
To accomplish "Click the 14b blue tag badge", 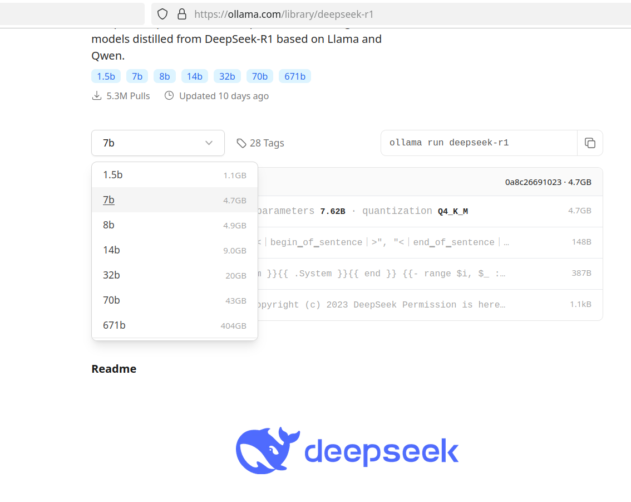I will pos(194,76).
